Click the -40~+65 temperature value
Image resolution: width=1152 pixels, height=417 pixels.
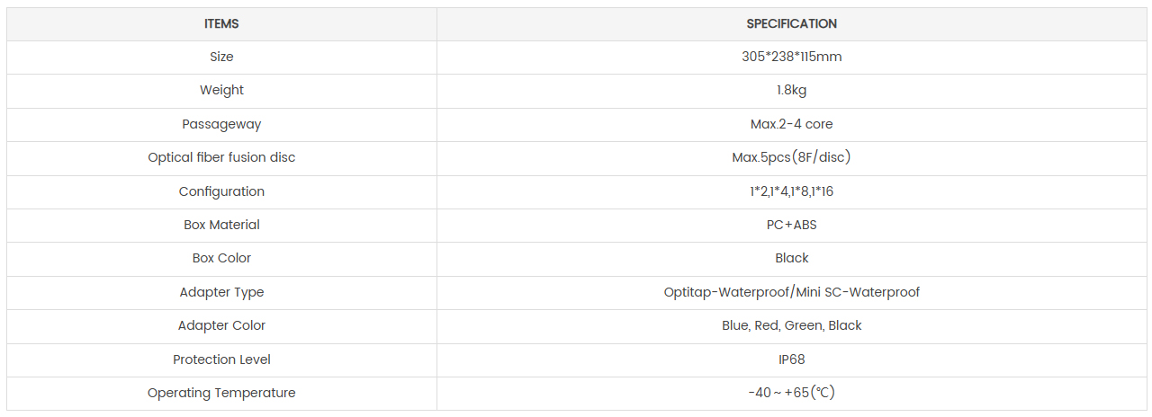(x=791, y=393)
